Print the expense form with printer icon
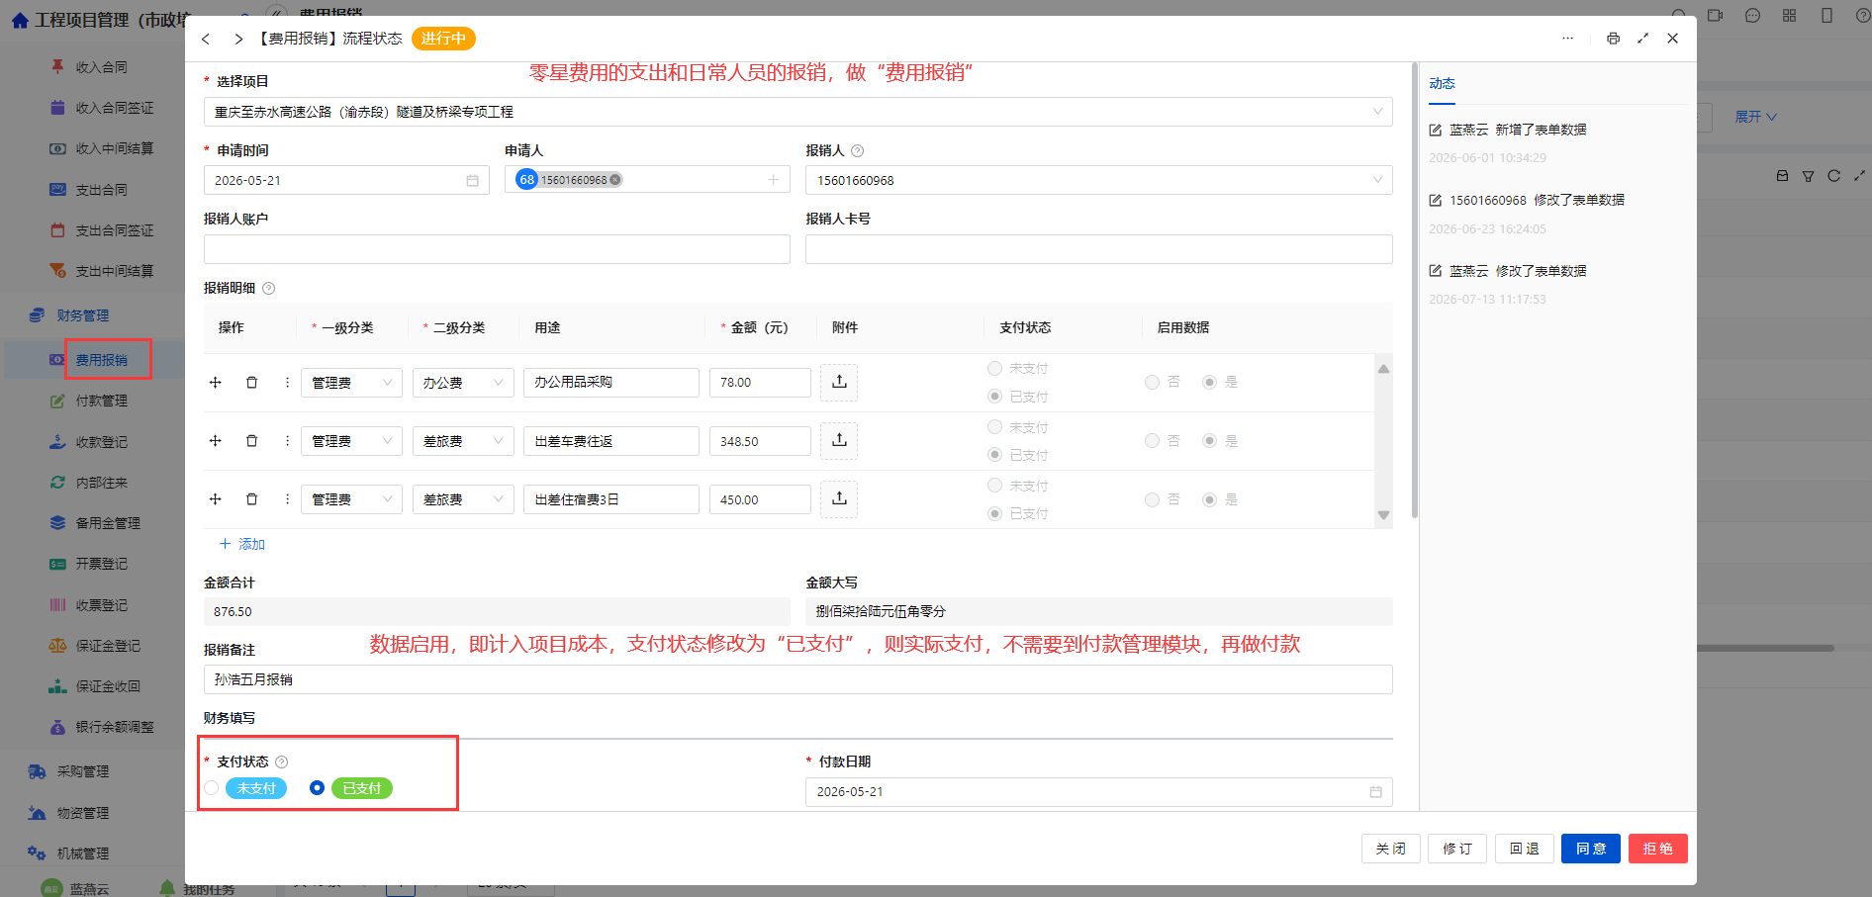1872x897 pixels. coord(1614,39)
